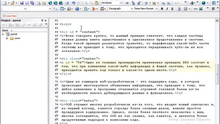Click the Paste clipboard icon

(x=96, y=3)
